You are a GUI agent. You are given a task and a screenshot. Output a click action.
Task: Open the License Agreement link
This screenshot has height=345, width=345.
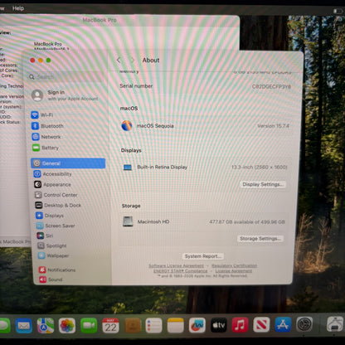234,271
